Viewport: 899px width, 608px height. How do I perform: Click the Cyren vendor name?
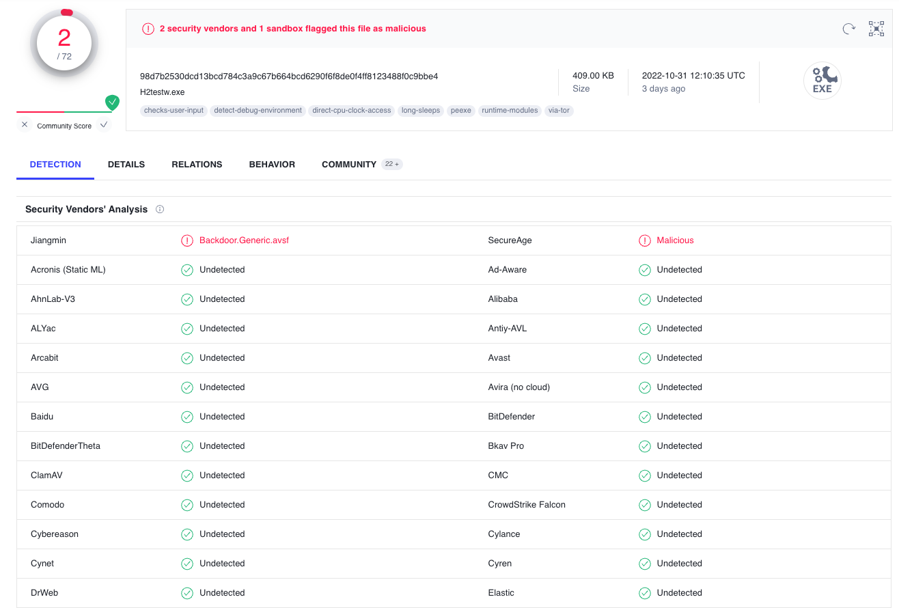pos(500,564)
